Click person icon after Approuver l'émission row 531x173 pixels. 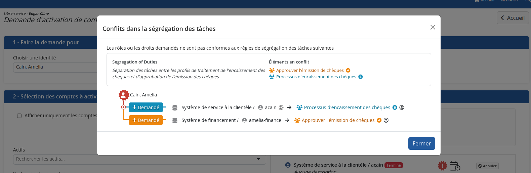(386, 120)
